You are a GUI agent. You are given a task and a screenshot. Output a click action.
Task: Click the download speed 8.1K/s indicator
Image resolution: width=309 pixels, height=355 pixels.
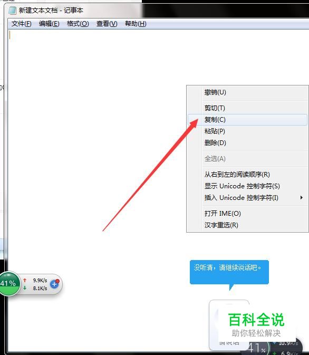35,288
